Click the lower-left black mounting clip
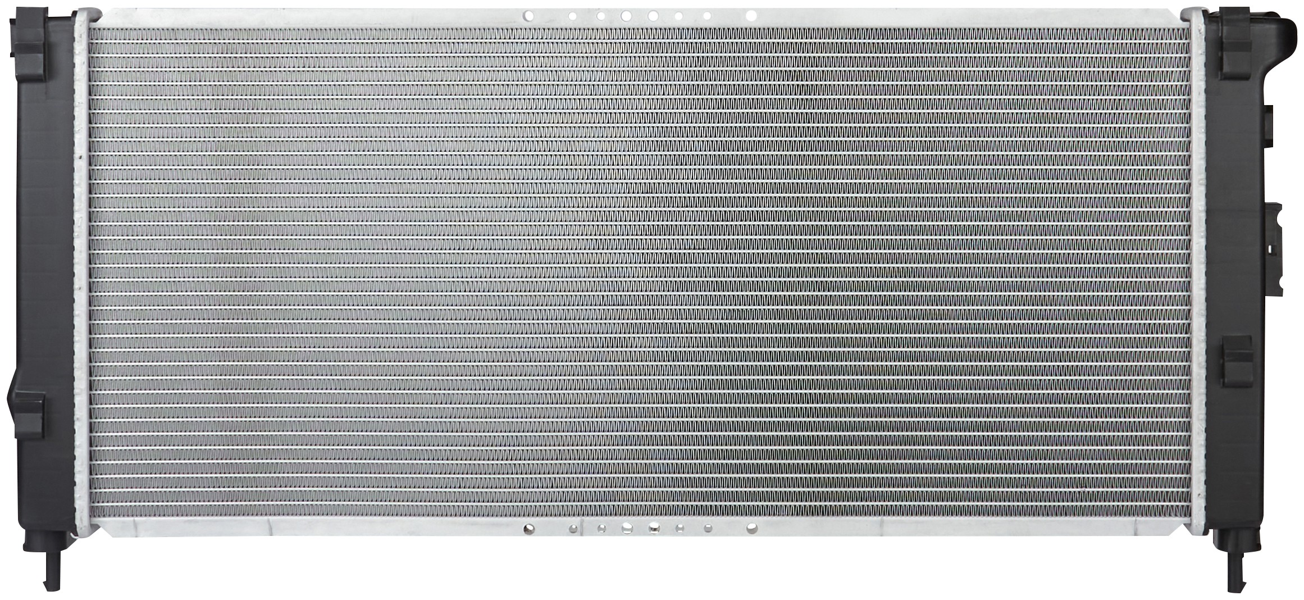 coord(28,414)
